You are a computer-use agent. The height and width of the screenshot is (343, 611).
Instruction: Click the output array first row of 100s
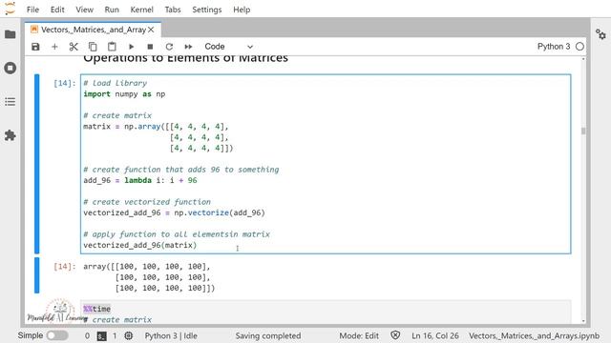(x=146, y=267)
